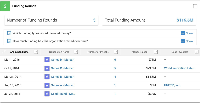The height and width of the screenshot is (103, 200).
Task: Open the Money Raised column dropdown
Action: click(x=156, y=52)
